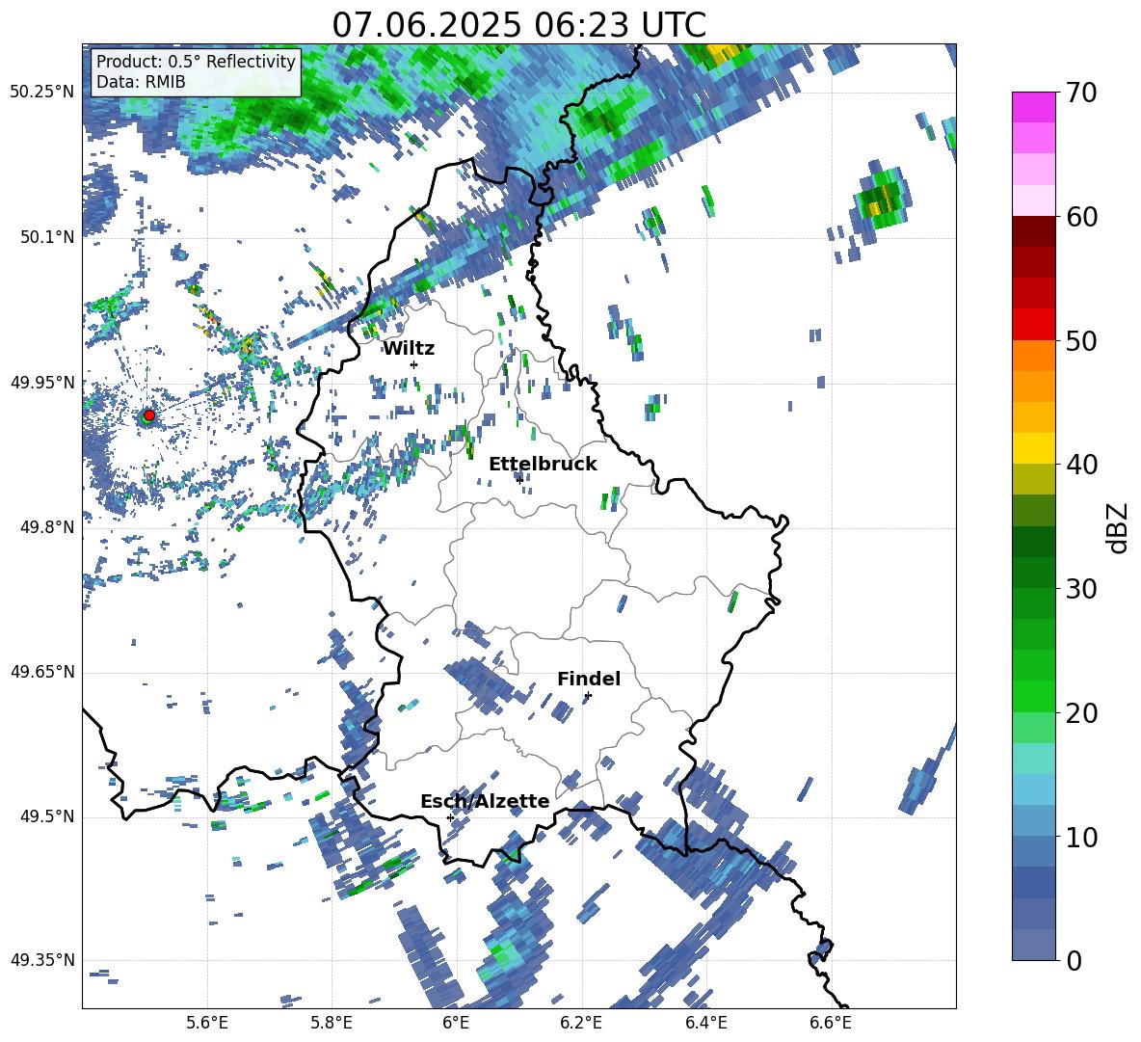1141x1042 pixels.
Task: Click the red radar site marker dot
Action: tap(149, 415)
